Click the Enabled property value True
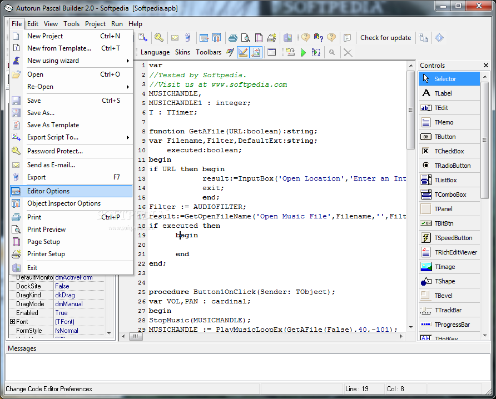Viewport: 496px width, 399px height. tap(80, 313)
